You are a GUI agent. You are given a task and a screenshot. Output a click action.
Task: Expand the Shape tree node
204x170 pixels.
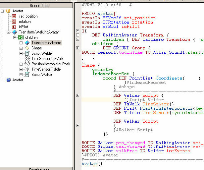click(x=21, y=48)
